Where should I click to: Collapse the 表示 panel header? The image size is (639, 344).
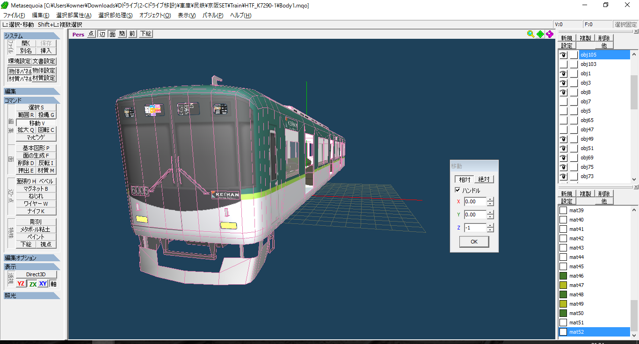(32, 266)
